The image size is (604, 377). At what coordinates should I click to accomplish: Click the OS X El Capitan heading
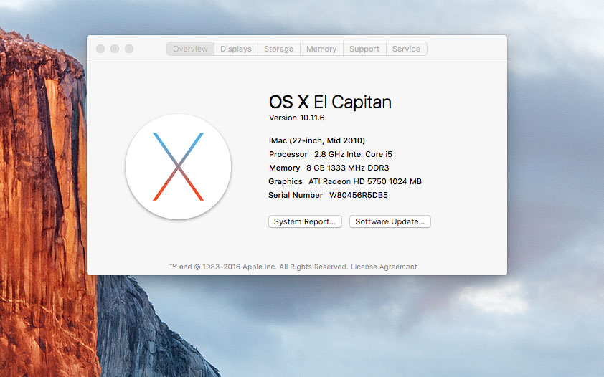330,102
